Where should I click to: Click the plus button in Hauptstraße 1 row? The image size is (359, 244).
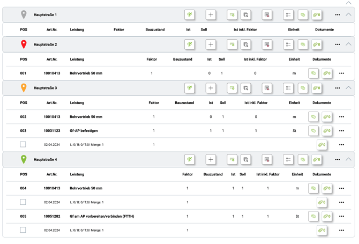point(211,15)
